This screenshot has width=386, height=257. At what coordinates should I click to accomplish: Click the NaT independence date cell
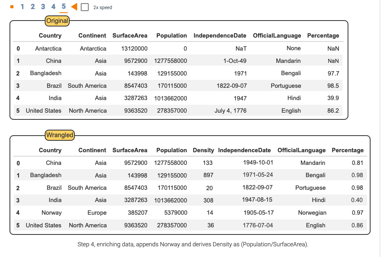pyautogui.click(x=240, y=48)
